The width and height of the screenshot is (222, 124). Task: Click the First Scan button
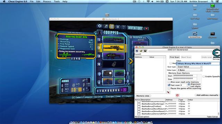tap(174, 57)
